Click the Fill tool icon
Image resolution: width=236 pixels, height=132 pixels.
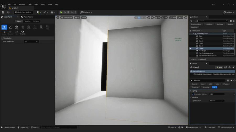click(x=23, y=27)
